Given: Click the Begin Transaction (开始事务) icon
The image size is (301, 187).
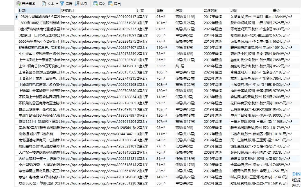Looking at the screenshot, I should [19, 4].
